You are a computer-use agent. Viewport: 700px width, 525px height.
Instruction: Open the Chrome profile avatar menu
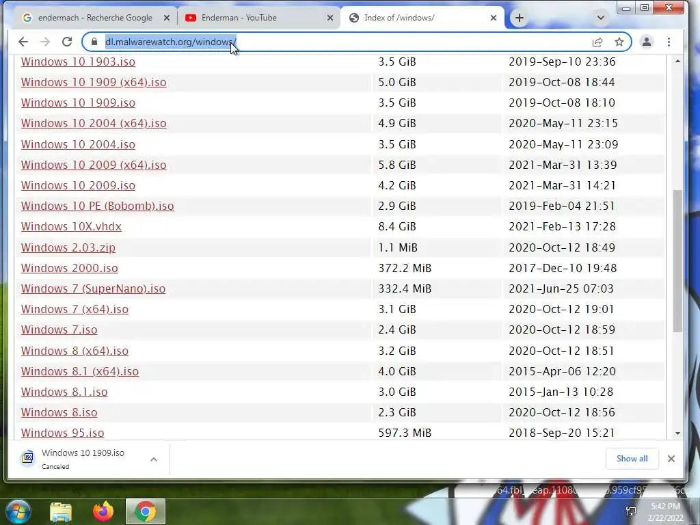click(647, 42)
